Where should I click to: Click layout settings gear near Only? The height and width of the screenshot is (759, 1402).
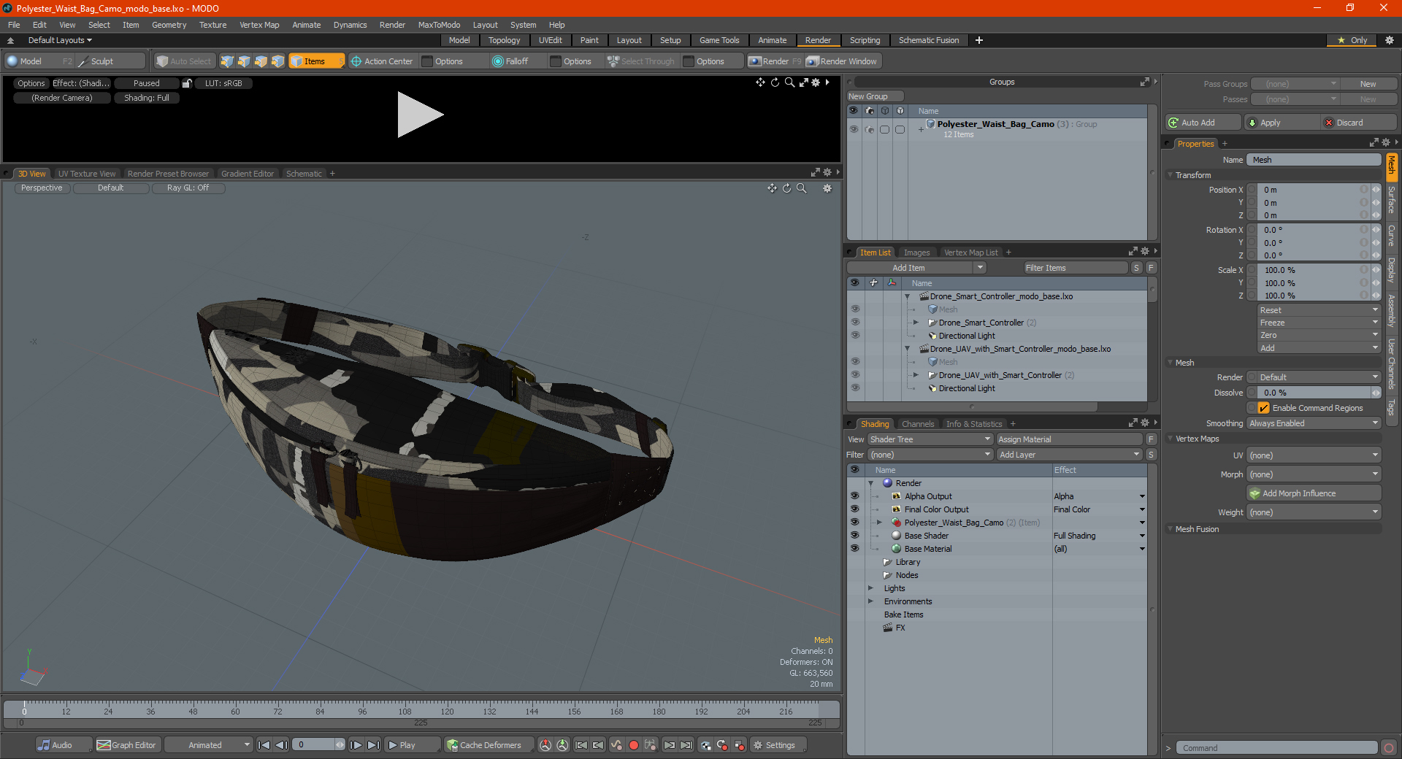(1389, 40)
